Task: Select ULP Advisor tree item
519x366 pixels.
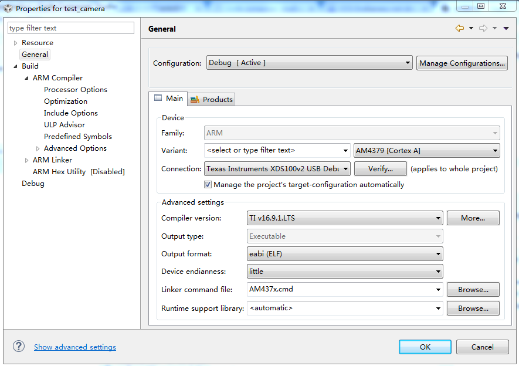Action: (65, 125)
